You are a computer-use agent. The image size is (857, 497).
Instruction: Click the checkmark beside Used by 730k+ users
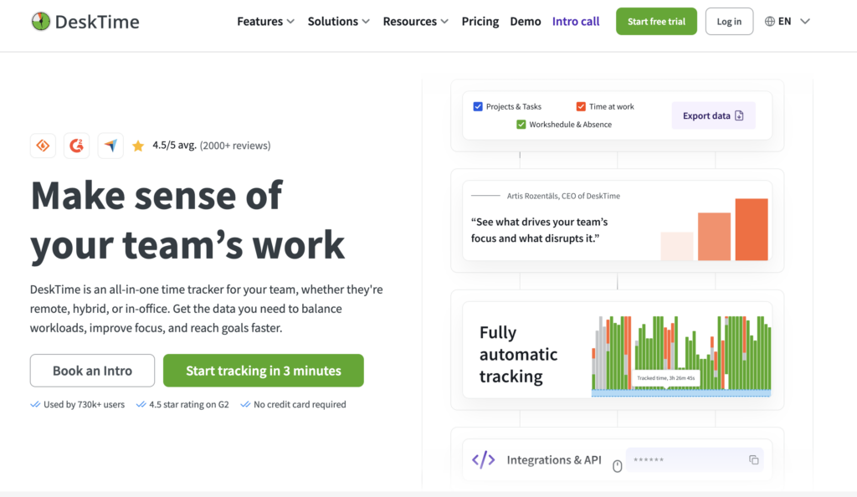pos(35,405)
